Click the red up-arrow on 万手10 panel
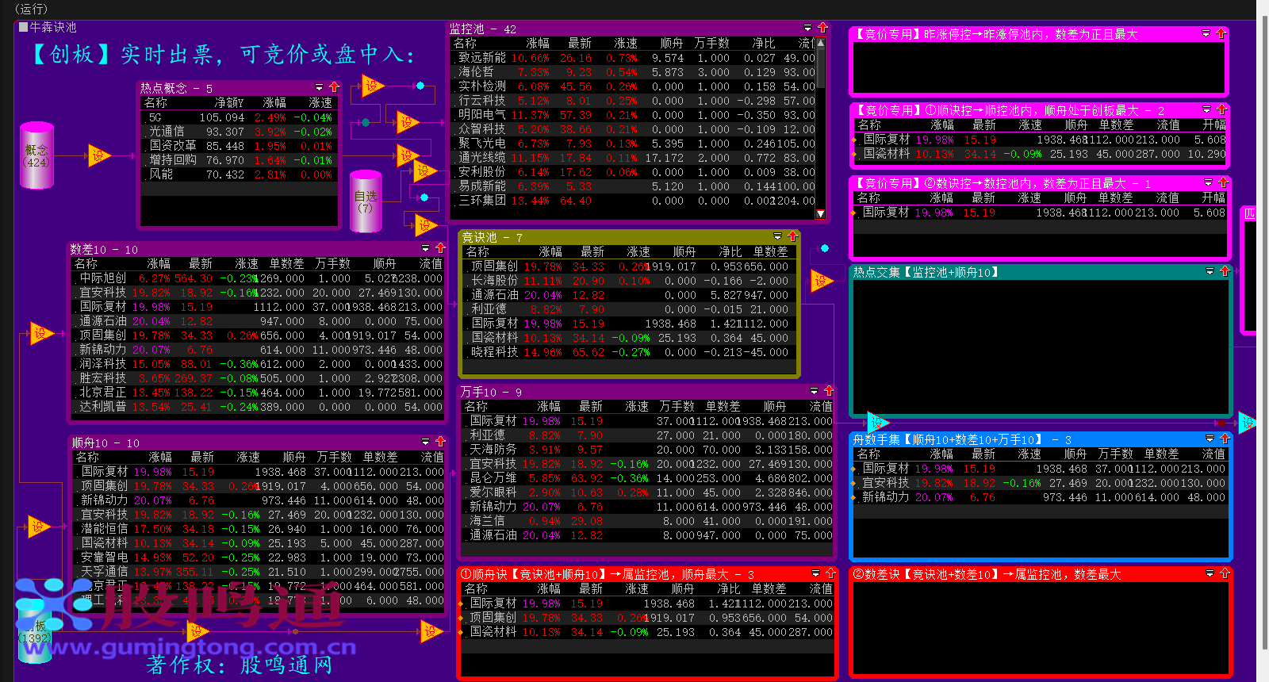1269x682 pixels. coord(829,391)
